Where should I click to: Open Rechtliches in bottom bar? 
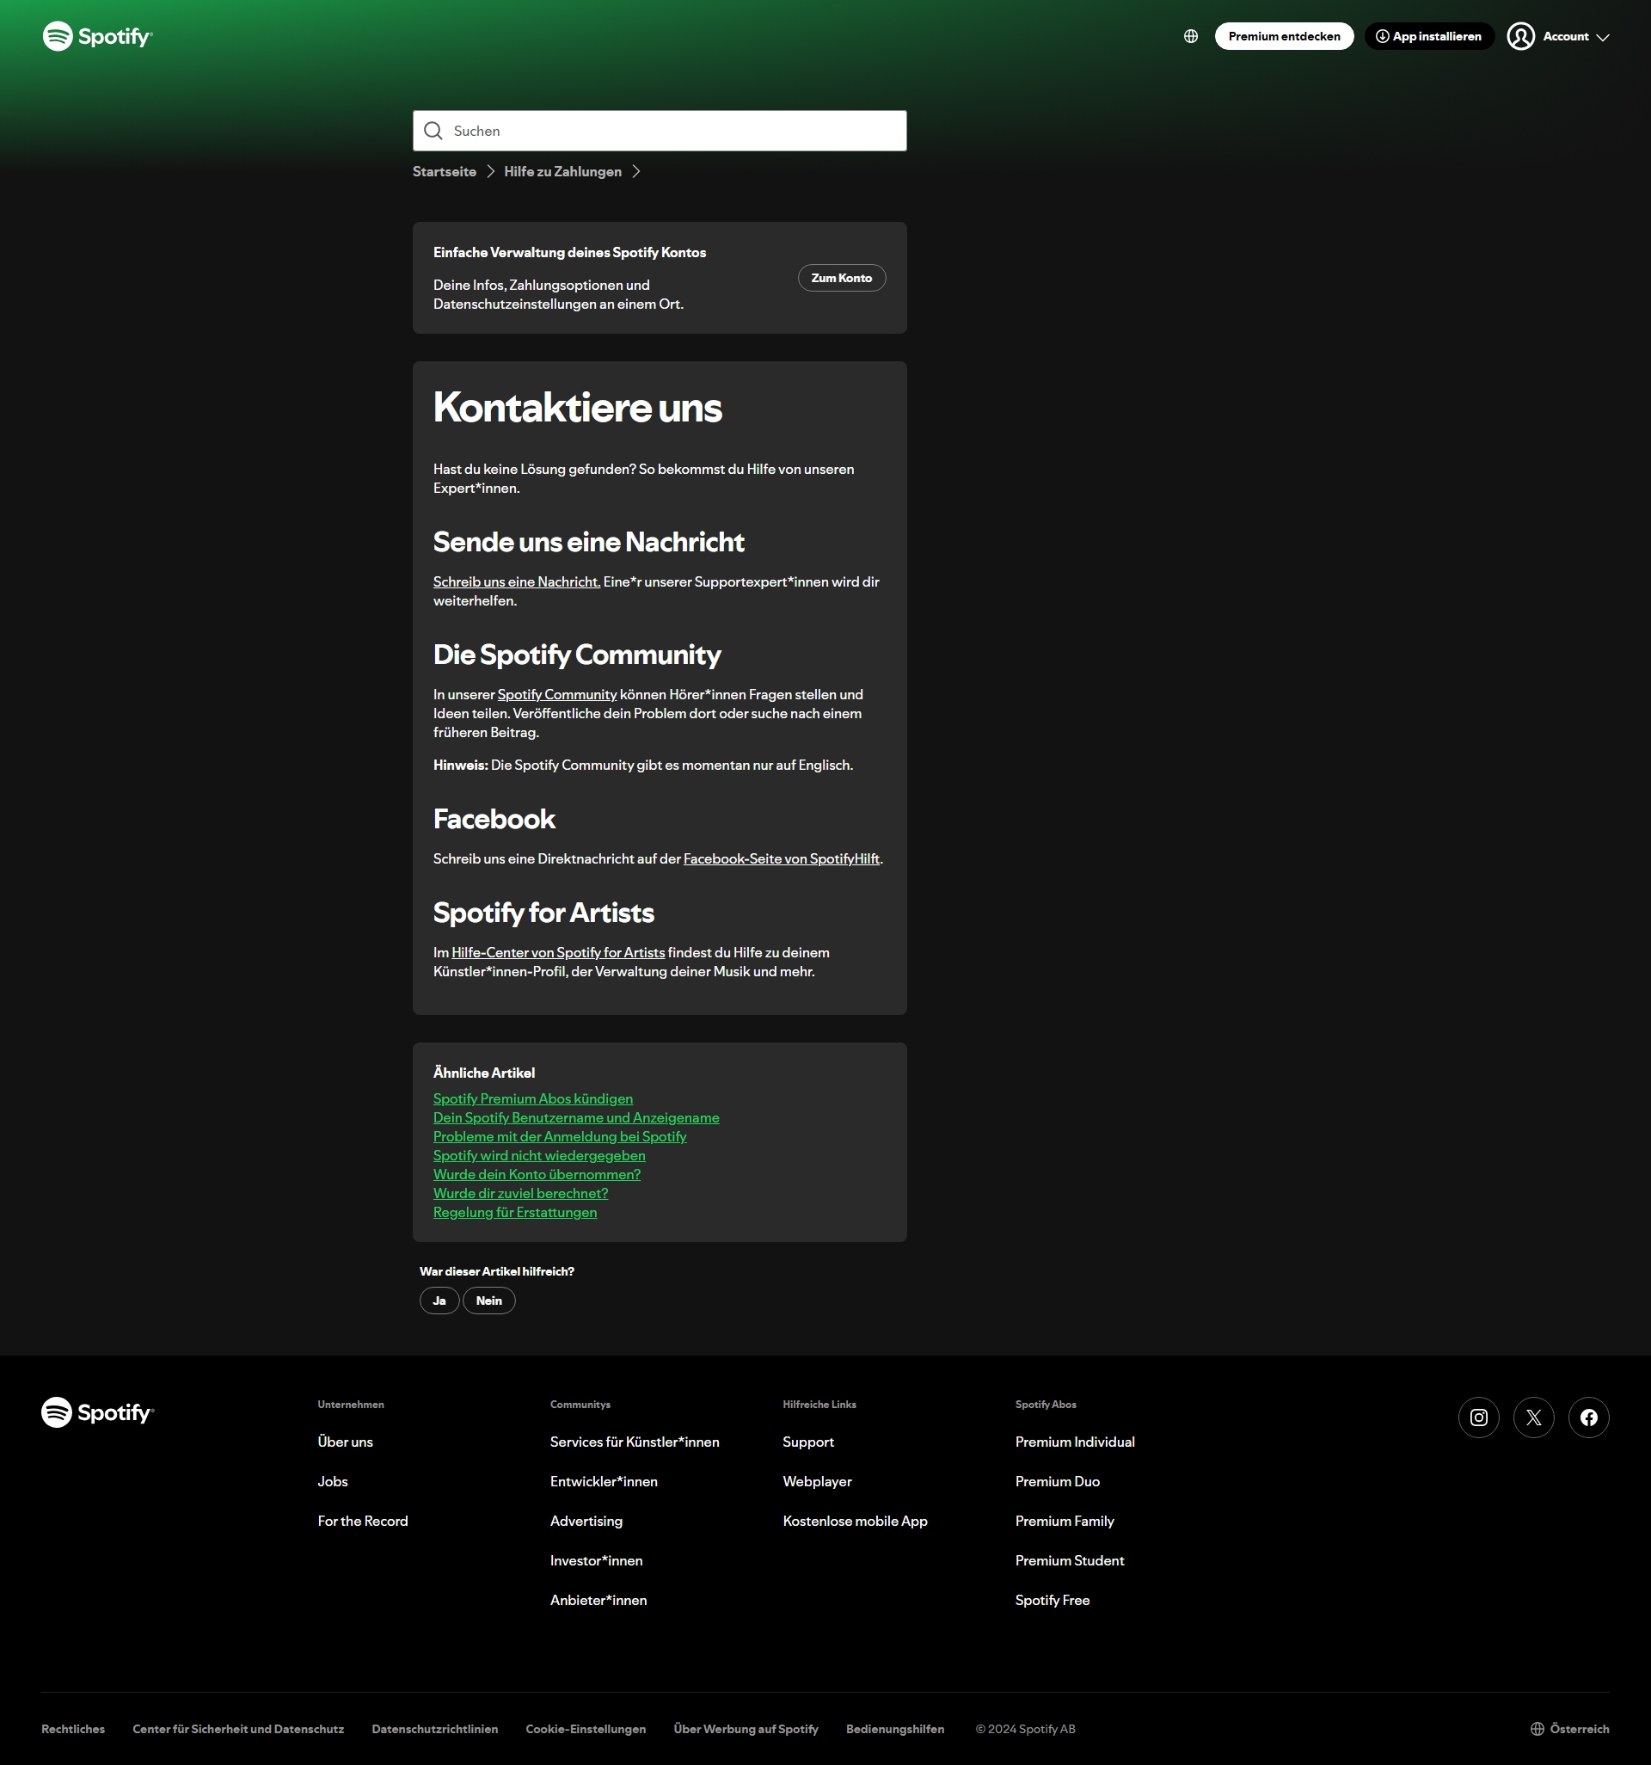point(73,1729)
